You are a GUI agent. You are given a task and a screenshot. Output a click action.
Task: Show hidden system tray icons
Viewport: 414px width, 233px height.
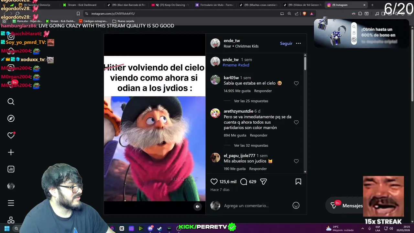click(363, 228)
